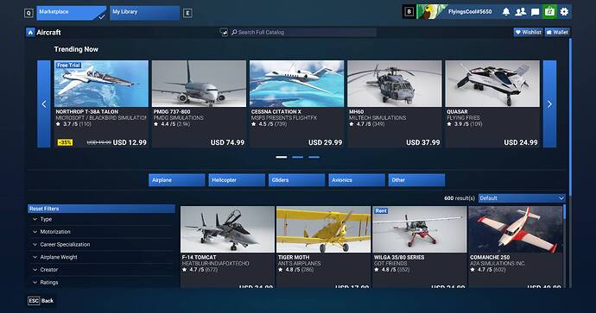The width and height of the screenshot is (596, 313).
Task: Click the home icon beside Aircraft
Action: pyautogui.click(x=30, y=32)
